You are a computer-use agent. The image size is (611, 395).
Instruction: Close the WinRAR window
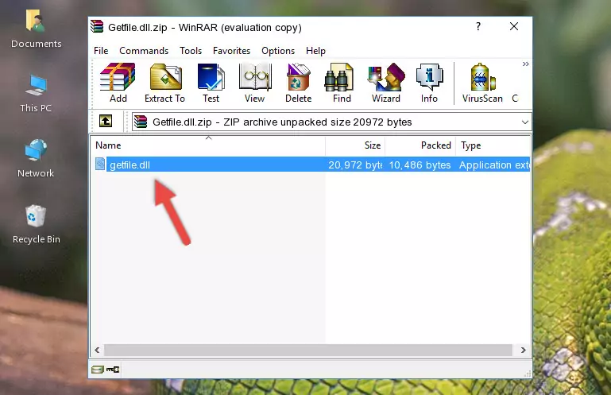coord(514,26)
